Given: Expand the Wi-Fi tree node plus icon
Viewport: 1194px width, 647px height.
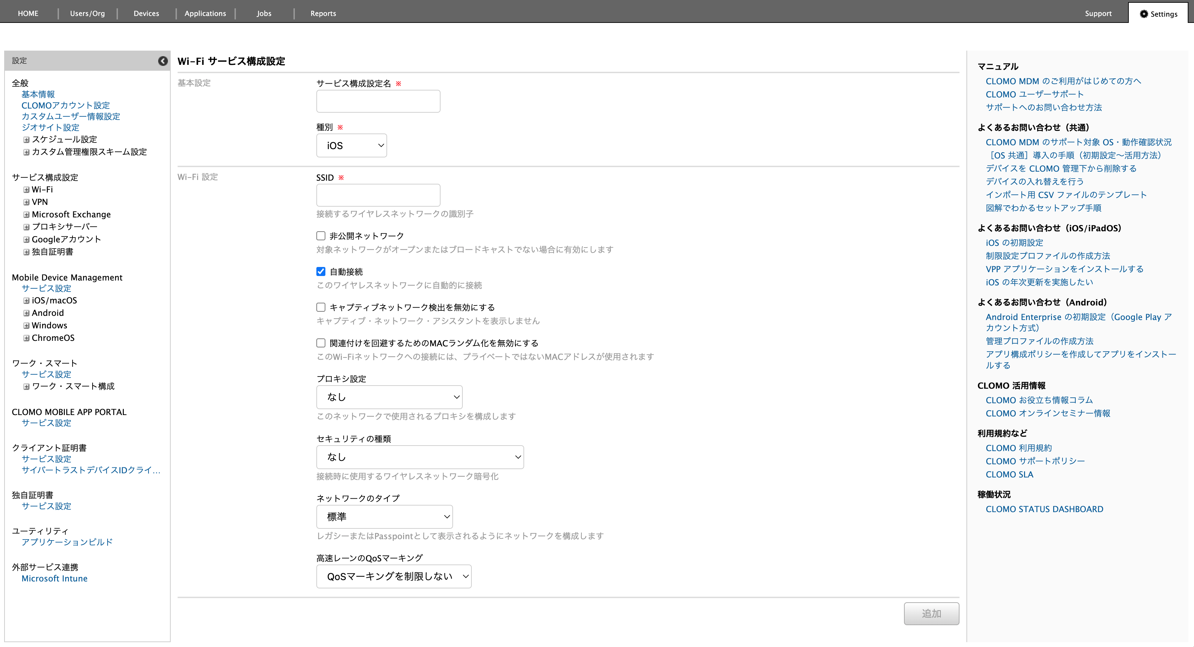Looking at the screenshot, I should coord(26,190).
